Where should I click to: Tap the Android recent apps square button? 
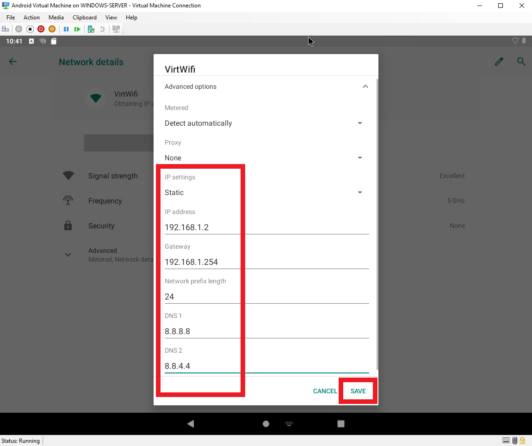tap(340, 424)
